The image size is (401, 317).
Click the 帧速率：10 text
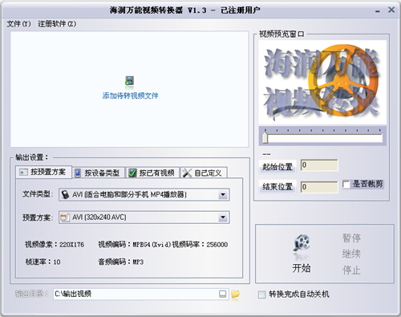[43, 262]
